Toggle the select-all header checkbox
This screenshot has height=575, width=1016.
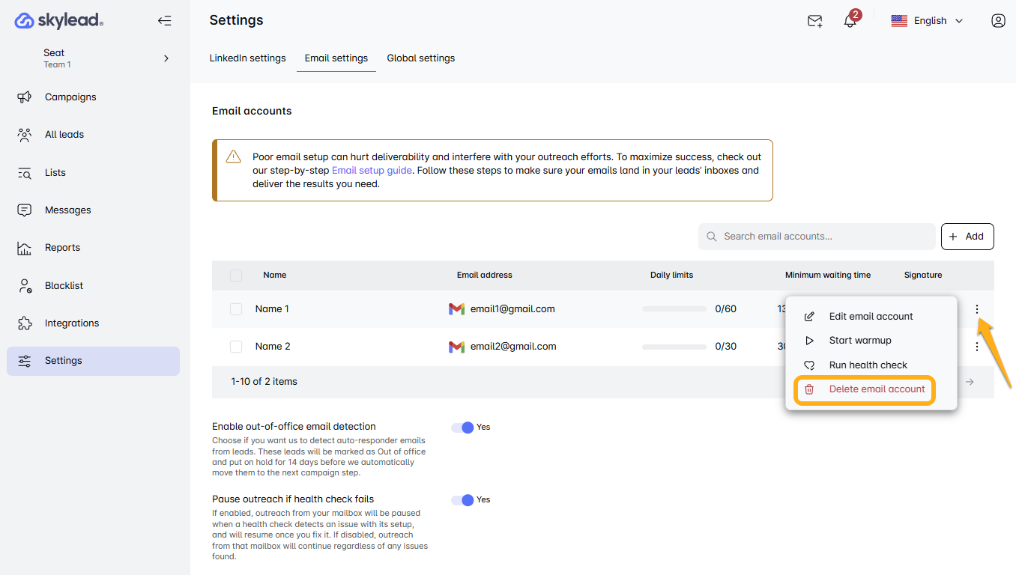coord(236,276)
